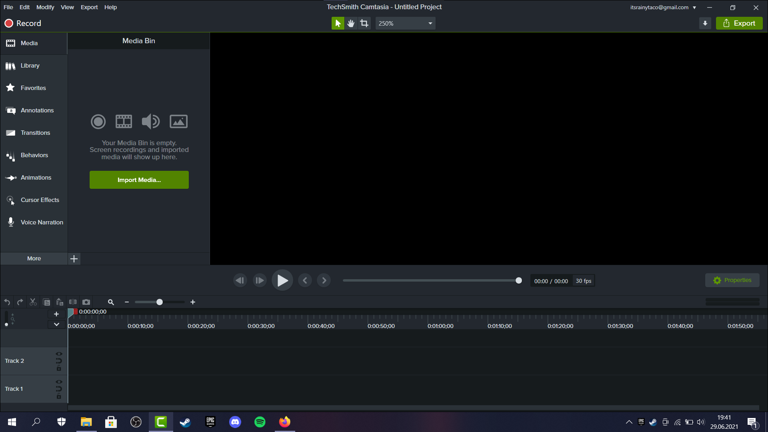This screenshot has width=768, height=432.
Task: Open the Transitions tab
Action: (34, 133)
